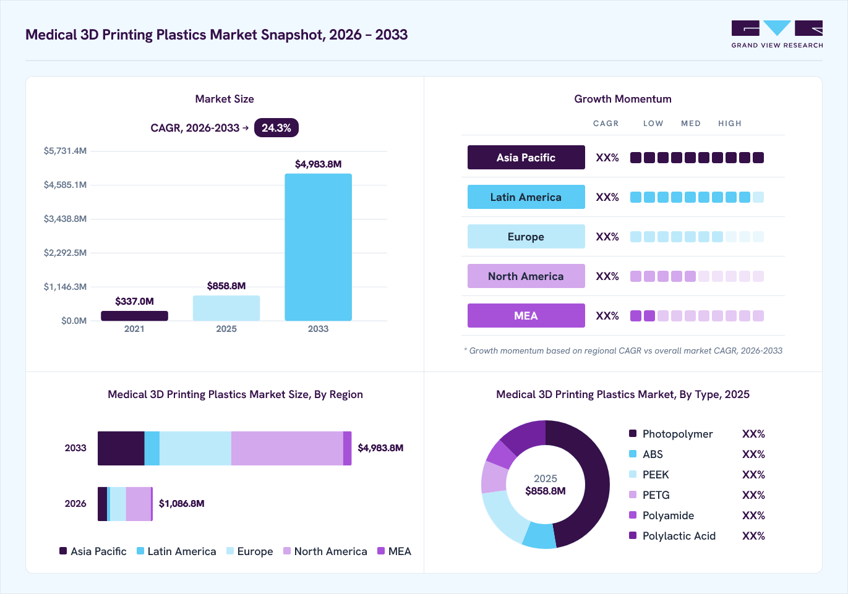
Task: Click the 2033 market size bar
Action: point(318,247)
